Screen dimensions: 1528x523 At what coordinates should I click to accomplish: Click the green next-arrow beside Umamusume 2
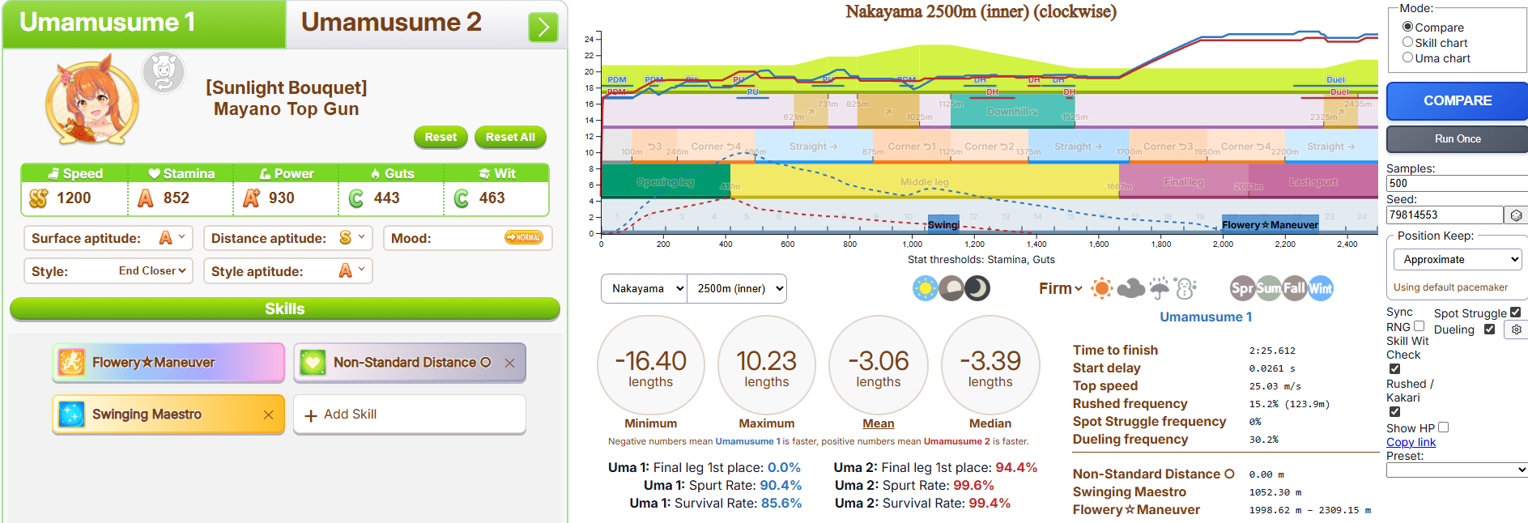[x=543, y=28]
